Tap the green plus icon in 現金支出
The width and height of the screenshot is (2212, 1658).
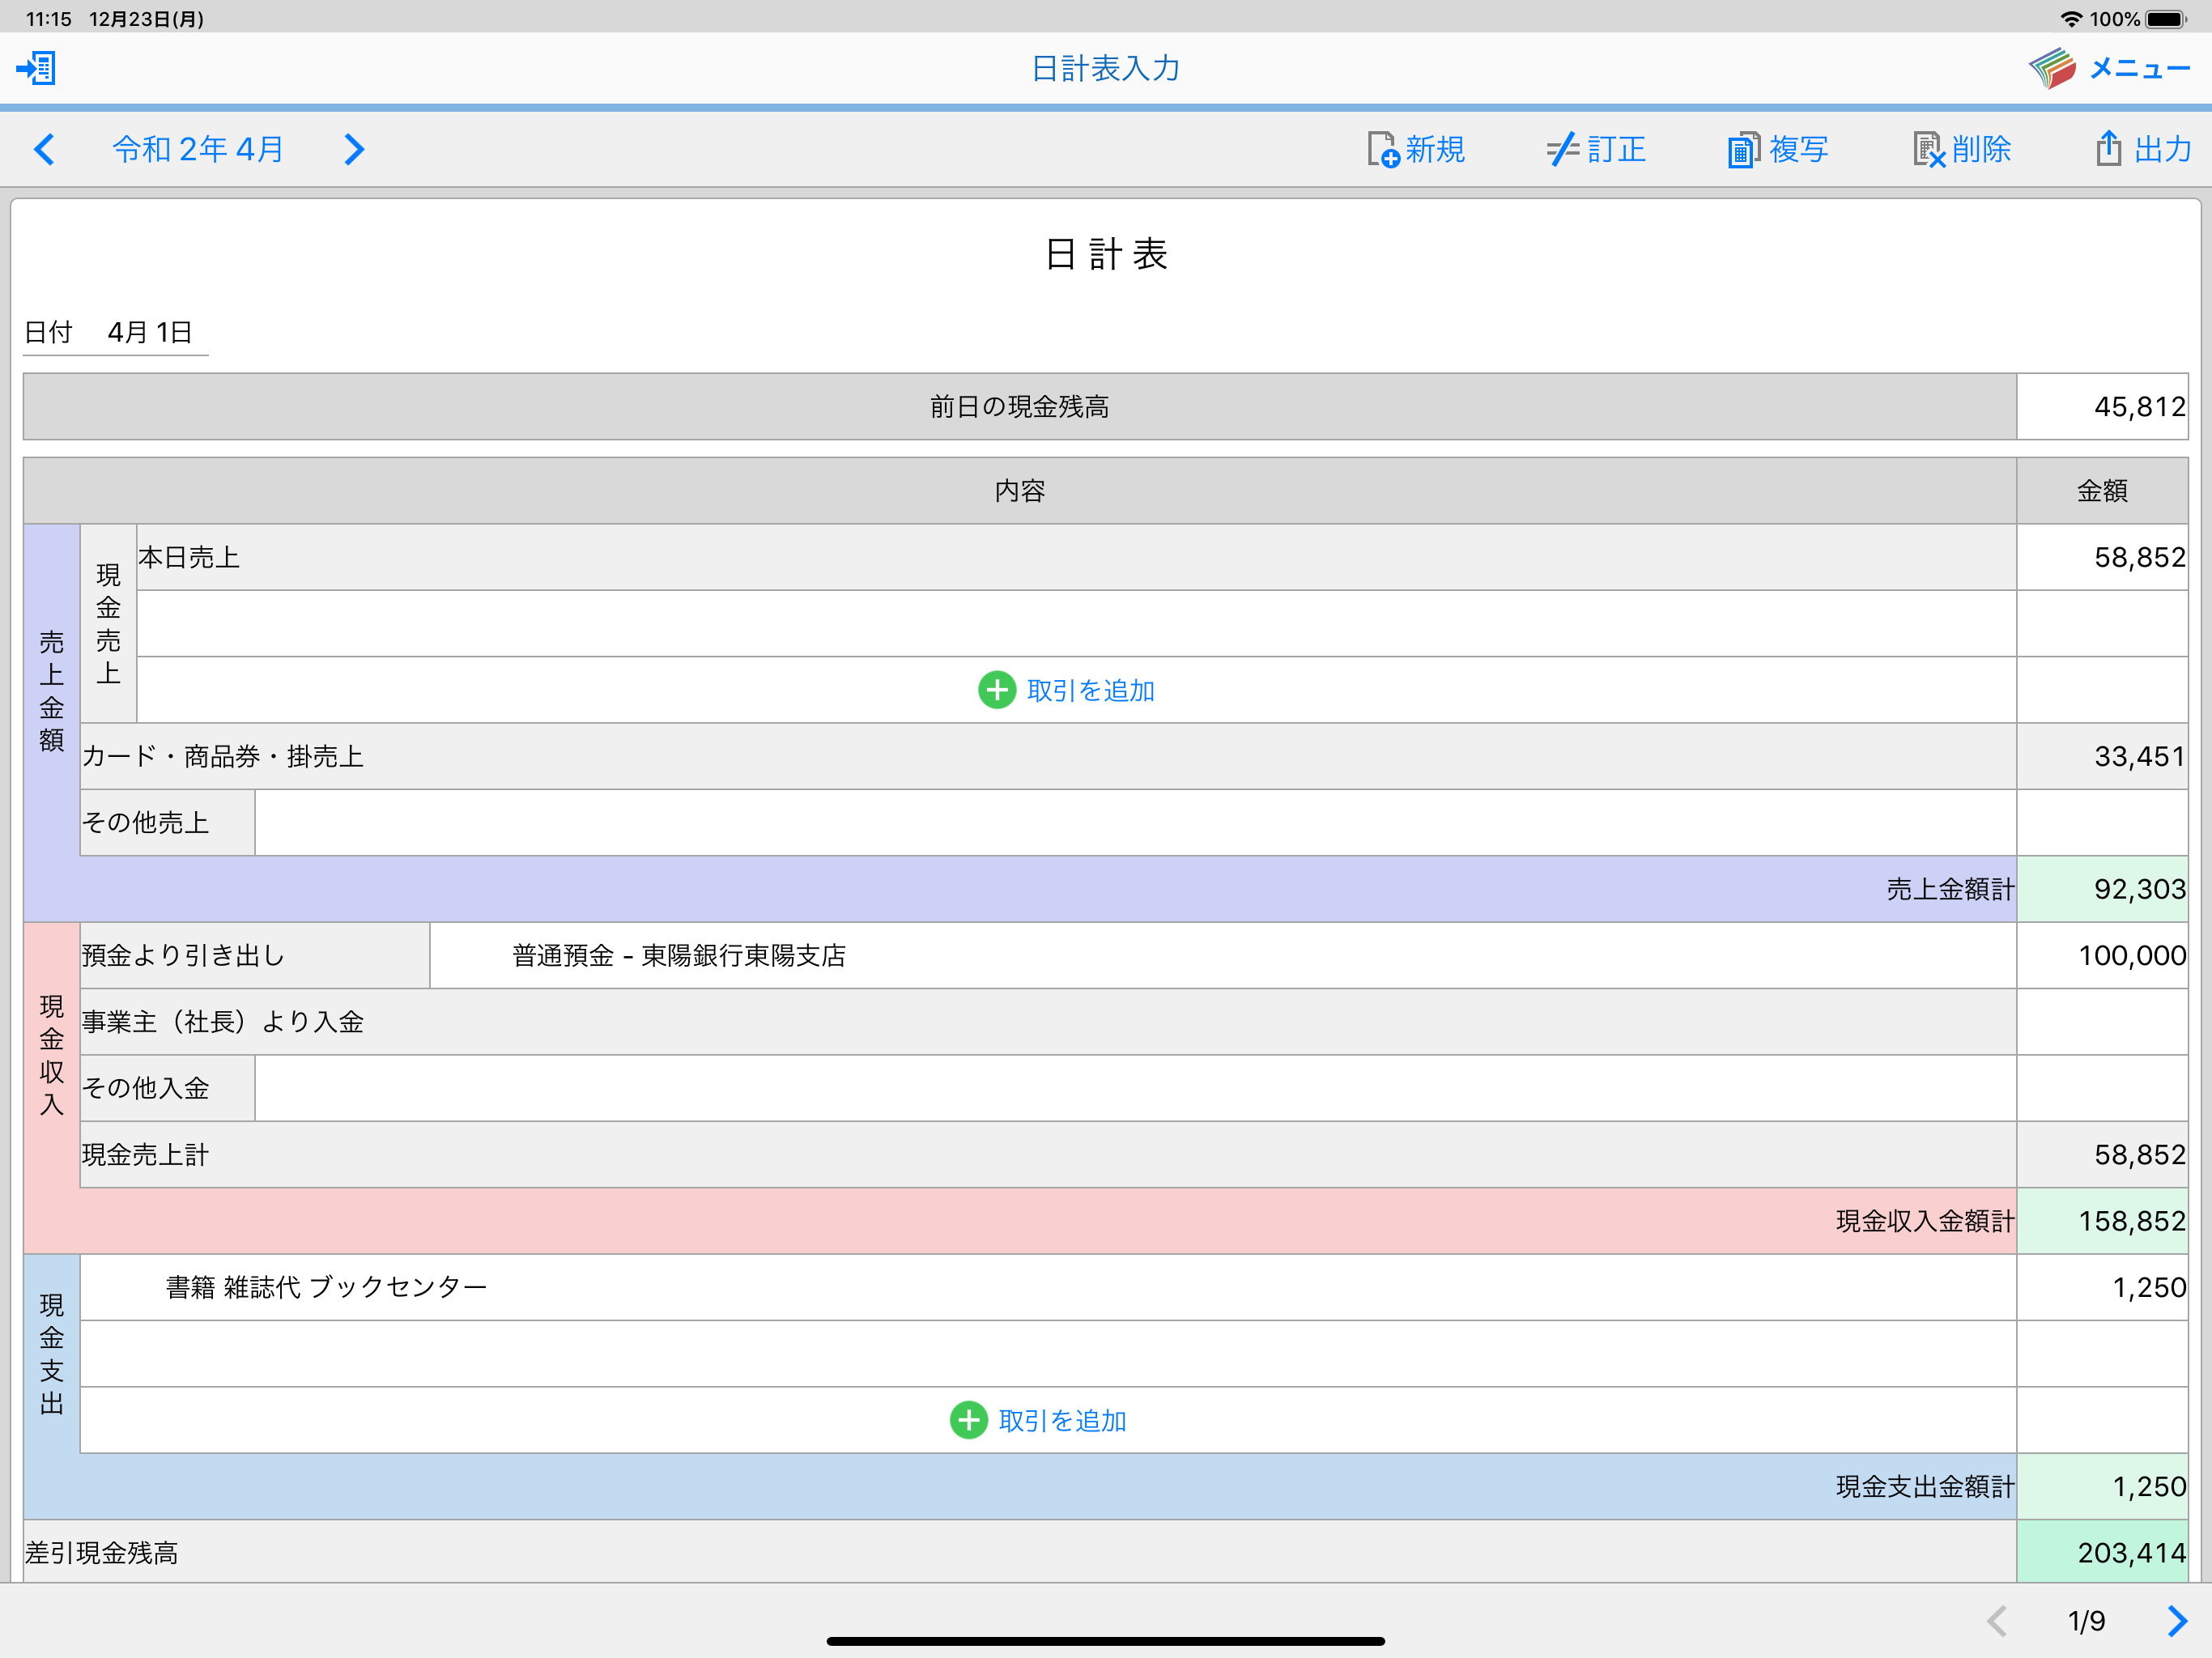[968, 1420]
